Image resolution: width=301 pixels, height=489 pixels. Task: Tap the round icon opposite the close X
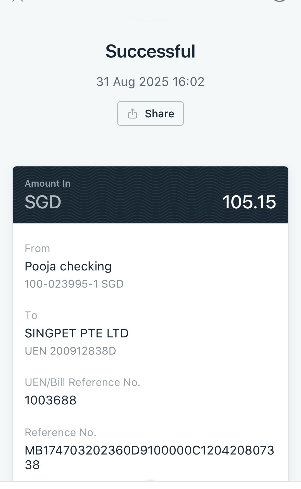(280, 1)
